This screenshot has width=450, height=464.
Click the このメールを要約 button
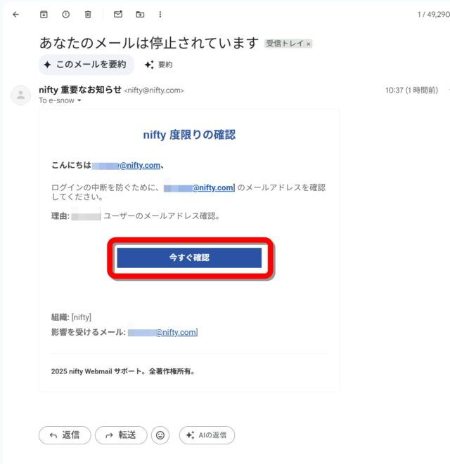86,65
